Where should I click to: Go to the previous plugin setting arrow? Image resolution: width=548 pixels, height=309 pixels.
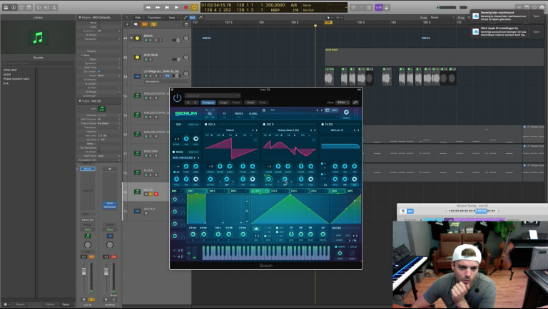click(x=188, y=103)
